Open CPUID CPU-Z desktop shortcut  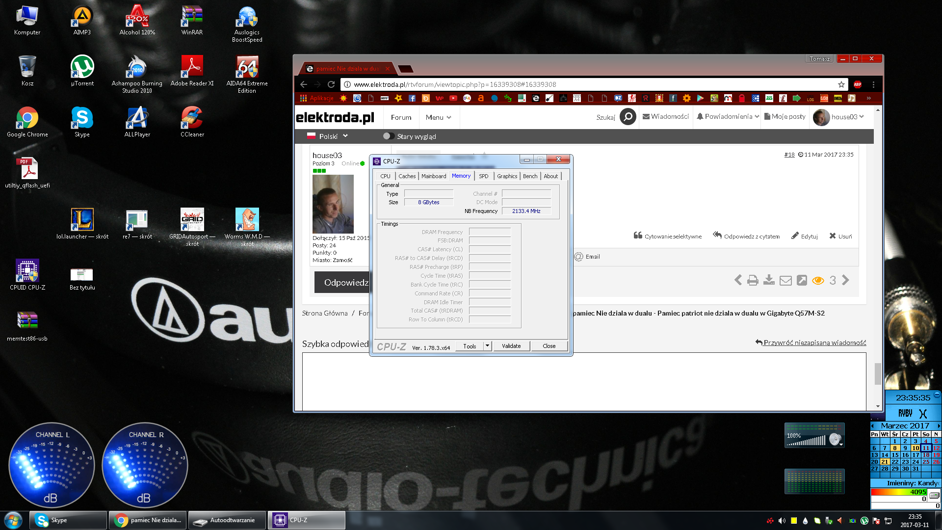(27, 275)
